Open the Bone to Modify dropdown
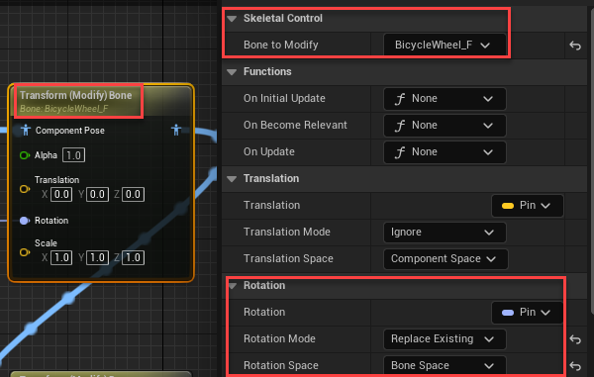 coord(445,46)
